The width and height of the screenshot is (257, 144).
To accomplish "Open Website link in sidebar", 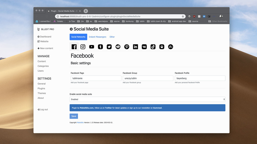I will click(x=43, y=41).
